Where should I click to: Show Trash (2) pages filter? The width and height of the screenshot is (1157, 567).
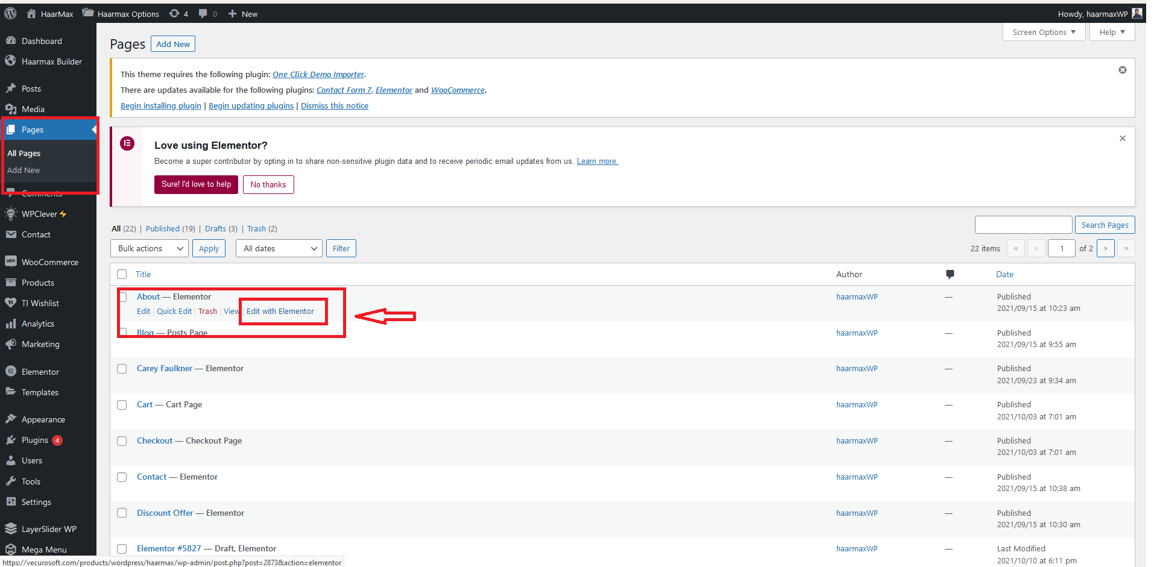click(262, 228)
